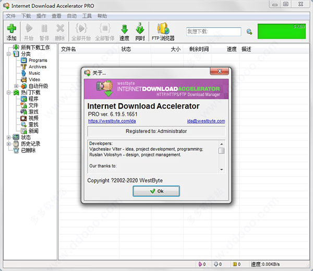Open the https://westbyte.com/ida link

(112, 121)
